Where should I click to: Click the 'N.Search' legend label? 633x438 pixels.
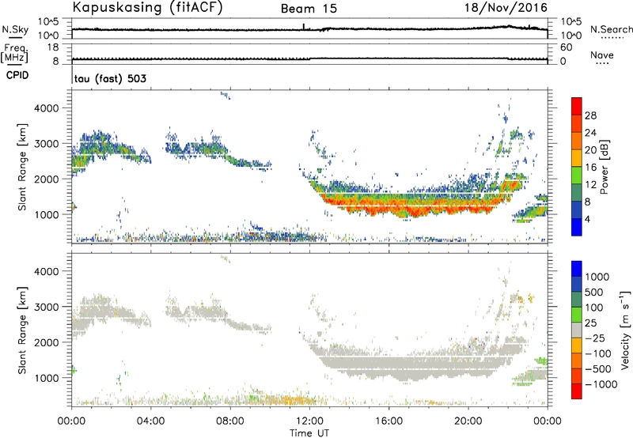point(611,29)
